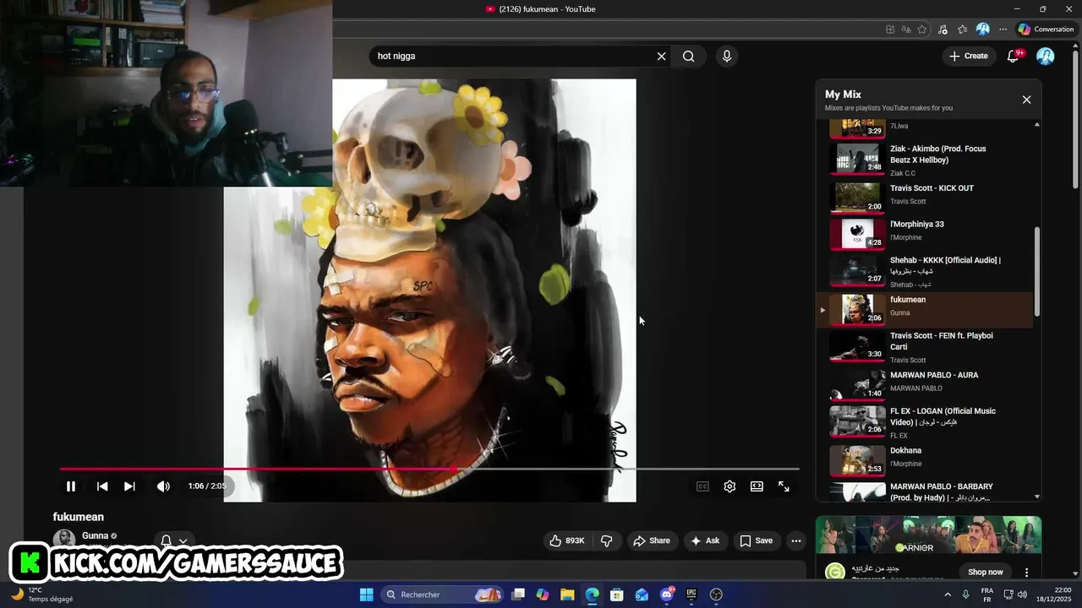The height and width of the screenshot is (608, 1082).
Task: Click the My Mix playlist scrollbar thumb
Action: pos(1037,272)
